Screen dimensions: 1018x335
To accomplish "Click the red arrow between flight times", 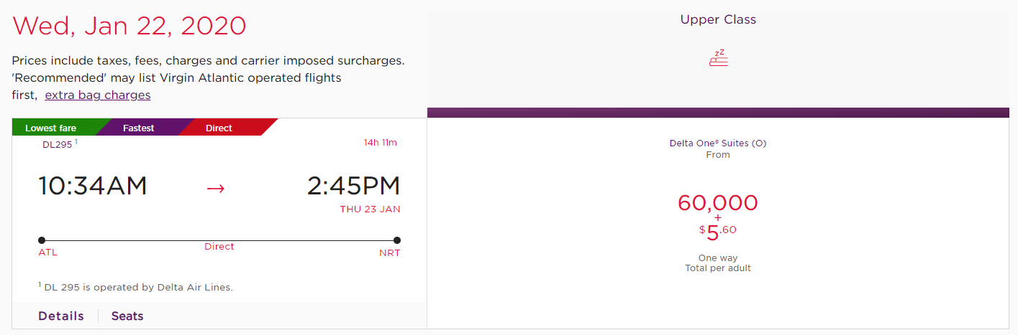I will pyautogui.click(x=216, y=188).
